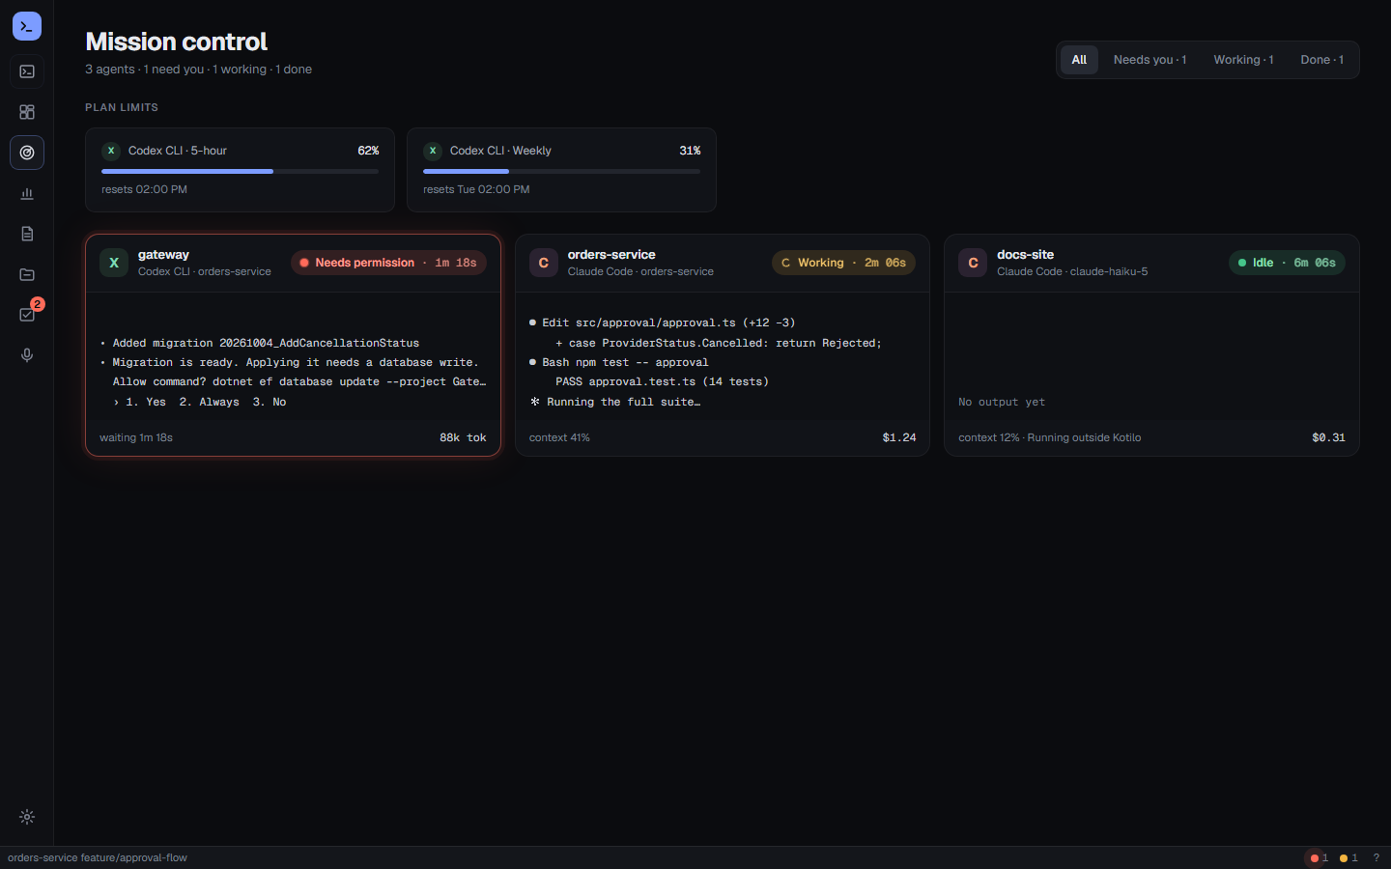Viewport: 1391px width, 869px height.
Task: Click the question mark help icon
Action: [x=1377, y=857]
